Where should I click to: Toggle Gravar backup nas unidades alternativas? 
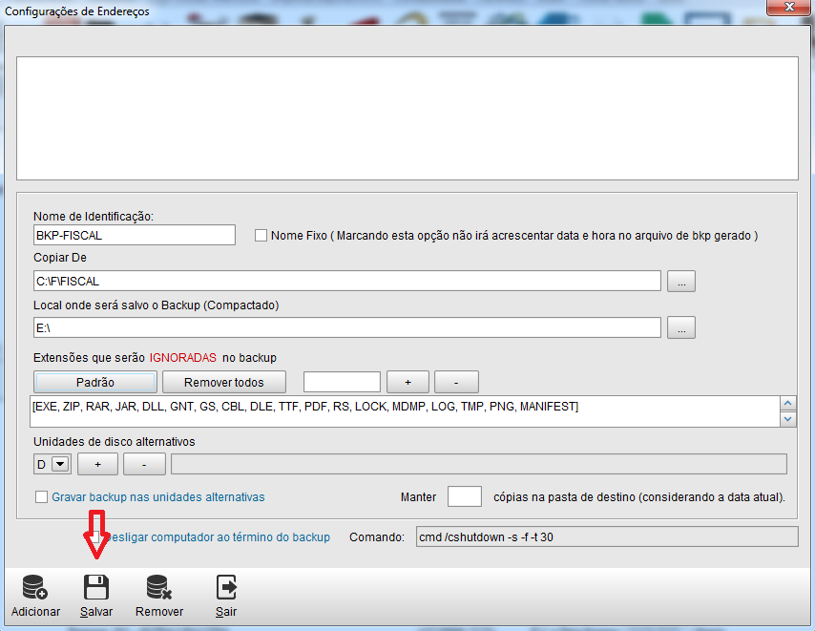[x=41, y=496]
